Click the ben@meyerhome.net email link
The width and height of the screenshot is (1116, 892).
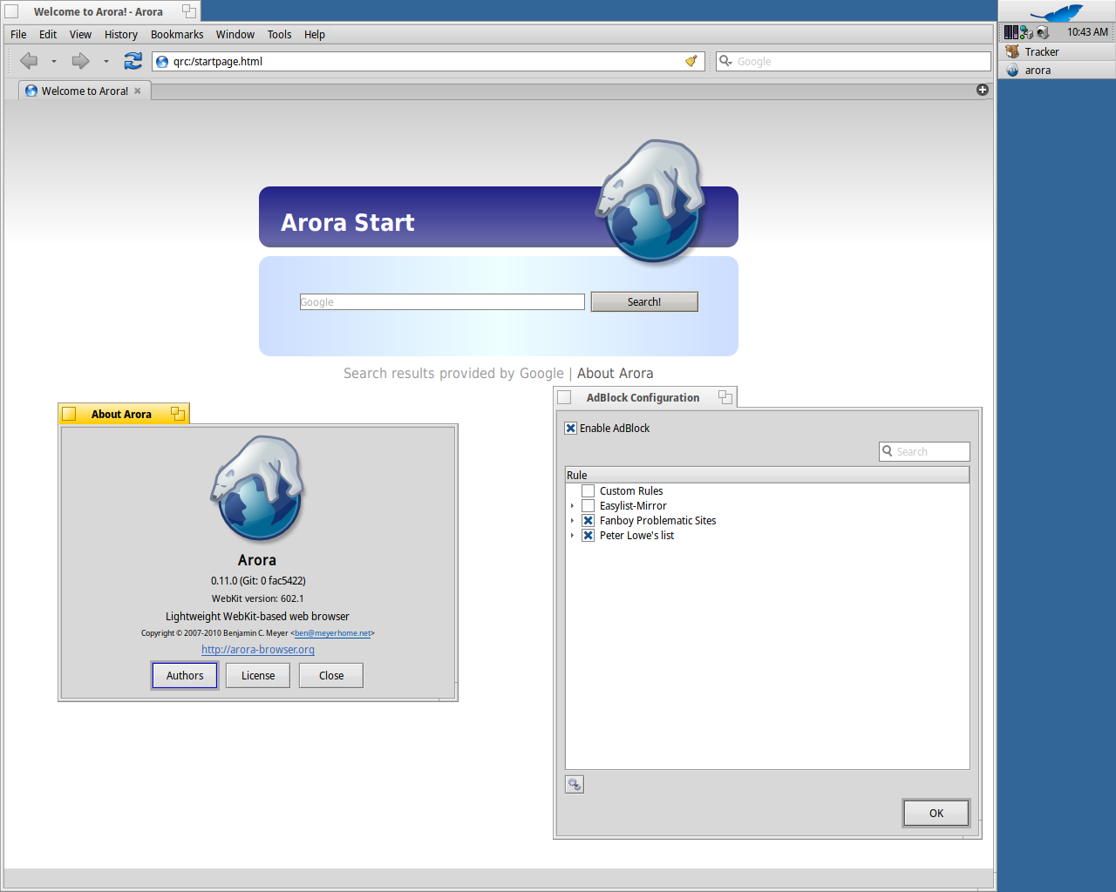[x=332, y=633]
